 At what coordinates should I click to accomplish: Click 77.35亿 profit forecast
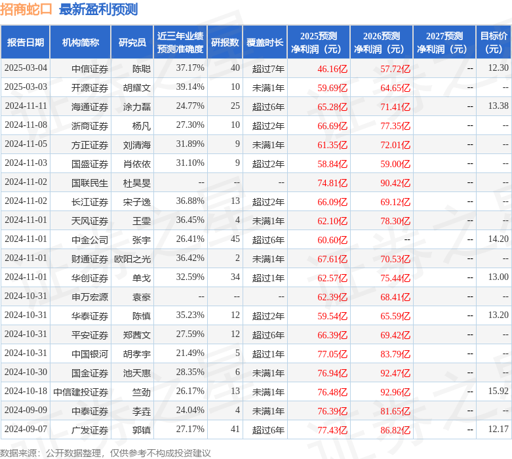click(x=395, y=126)
